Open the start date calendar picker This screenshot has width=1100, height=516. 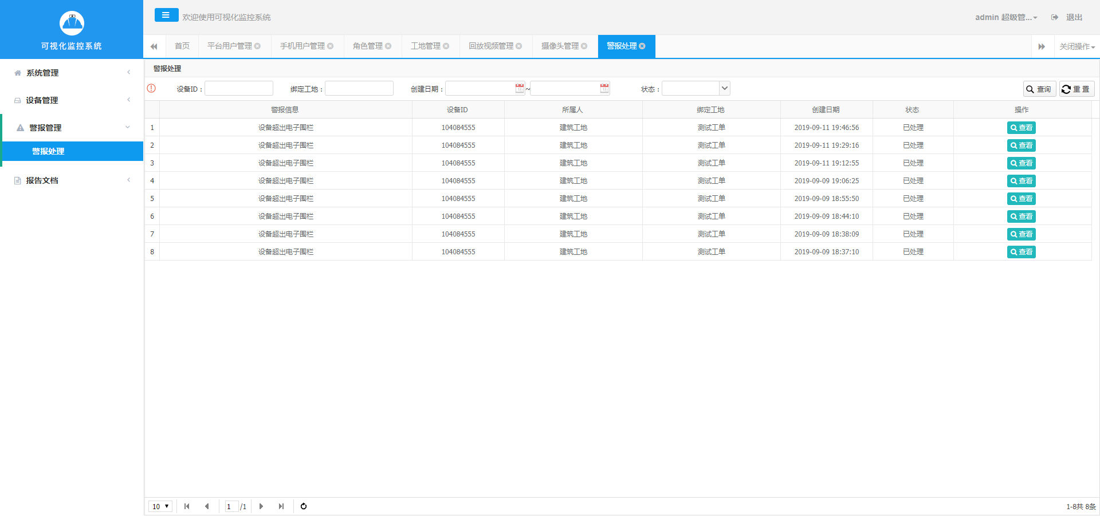520,88
